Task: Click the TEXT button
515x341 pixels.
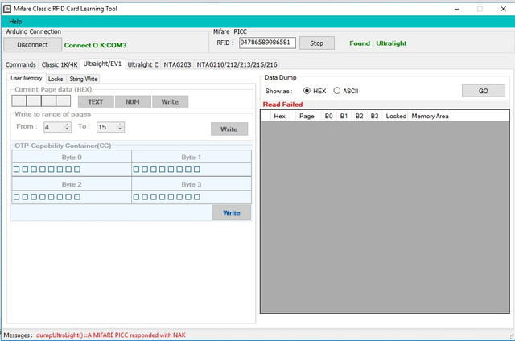Action: click(x=96, y=102)
